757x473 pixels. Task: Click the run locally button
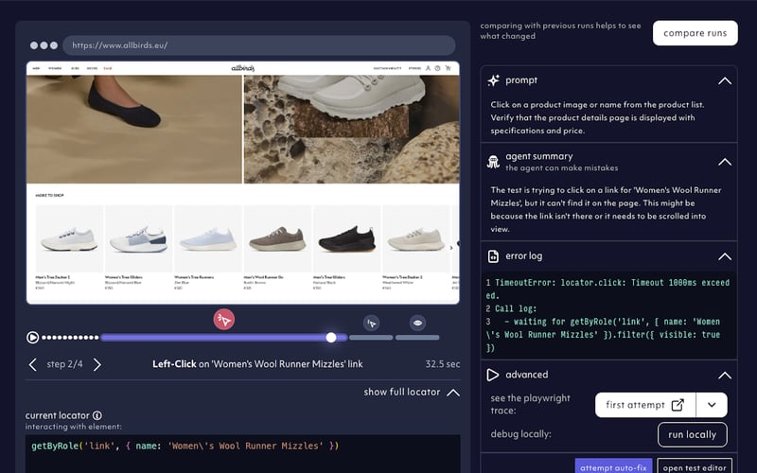click(692, 435)
